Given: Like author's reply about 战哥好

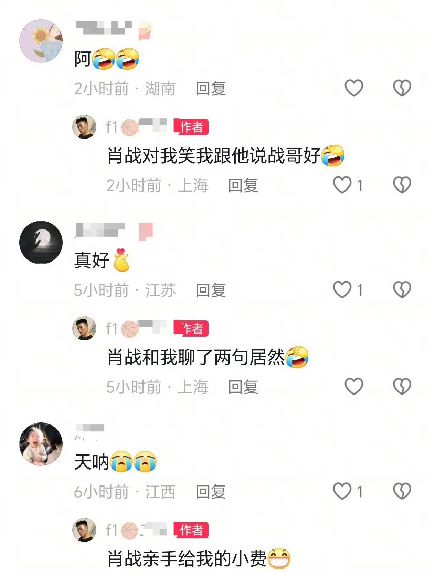Looking at the screenshot, I should pos(342,185).
